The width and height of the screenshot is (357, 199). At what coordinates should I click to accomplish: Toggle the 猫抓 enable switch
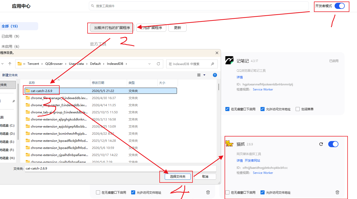click(x=333, y=144)
